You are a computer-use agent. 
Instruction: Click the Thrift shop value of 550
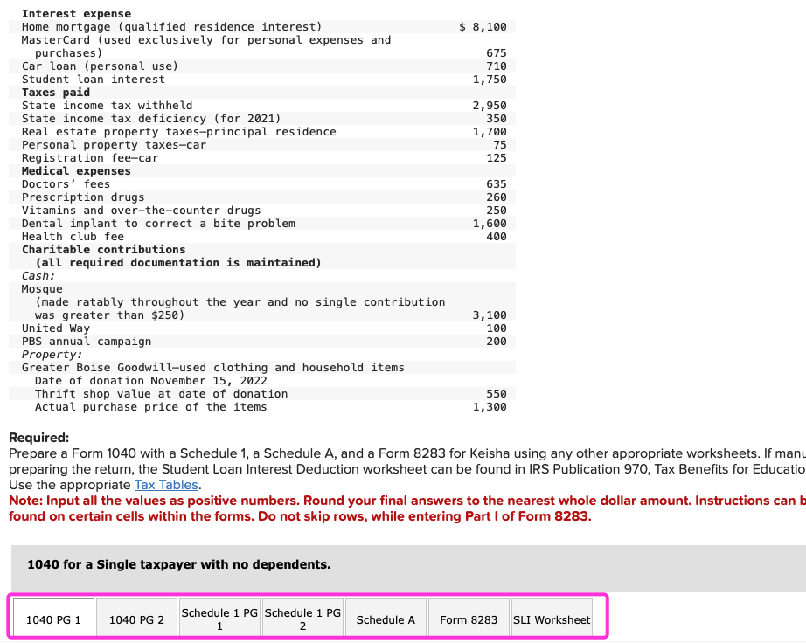(495, 393)
